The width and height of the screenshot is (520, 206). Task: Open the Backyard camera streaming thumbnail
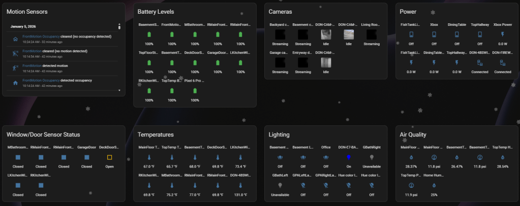pyautogui.click(x=280, y=35)
